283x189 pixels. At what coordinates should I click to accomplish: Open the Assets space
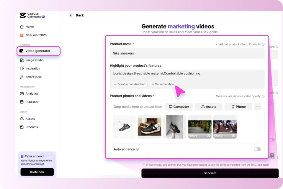point(31,119)
